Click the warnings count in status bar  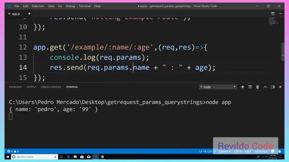pos(16,151)
